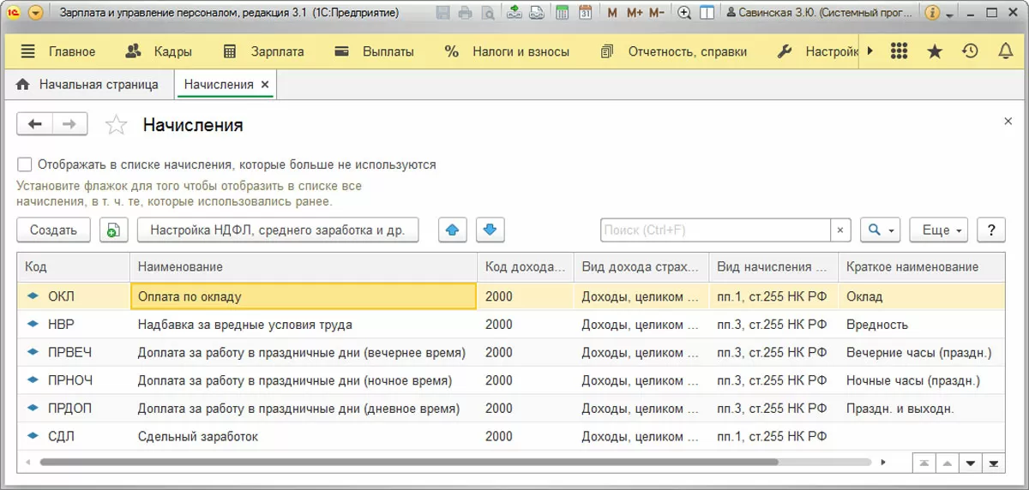The image size is (1029, 490).
Task: Open the history clock icon
Action: coord(970,51)
